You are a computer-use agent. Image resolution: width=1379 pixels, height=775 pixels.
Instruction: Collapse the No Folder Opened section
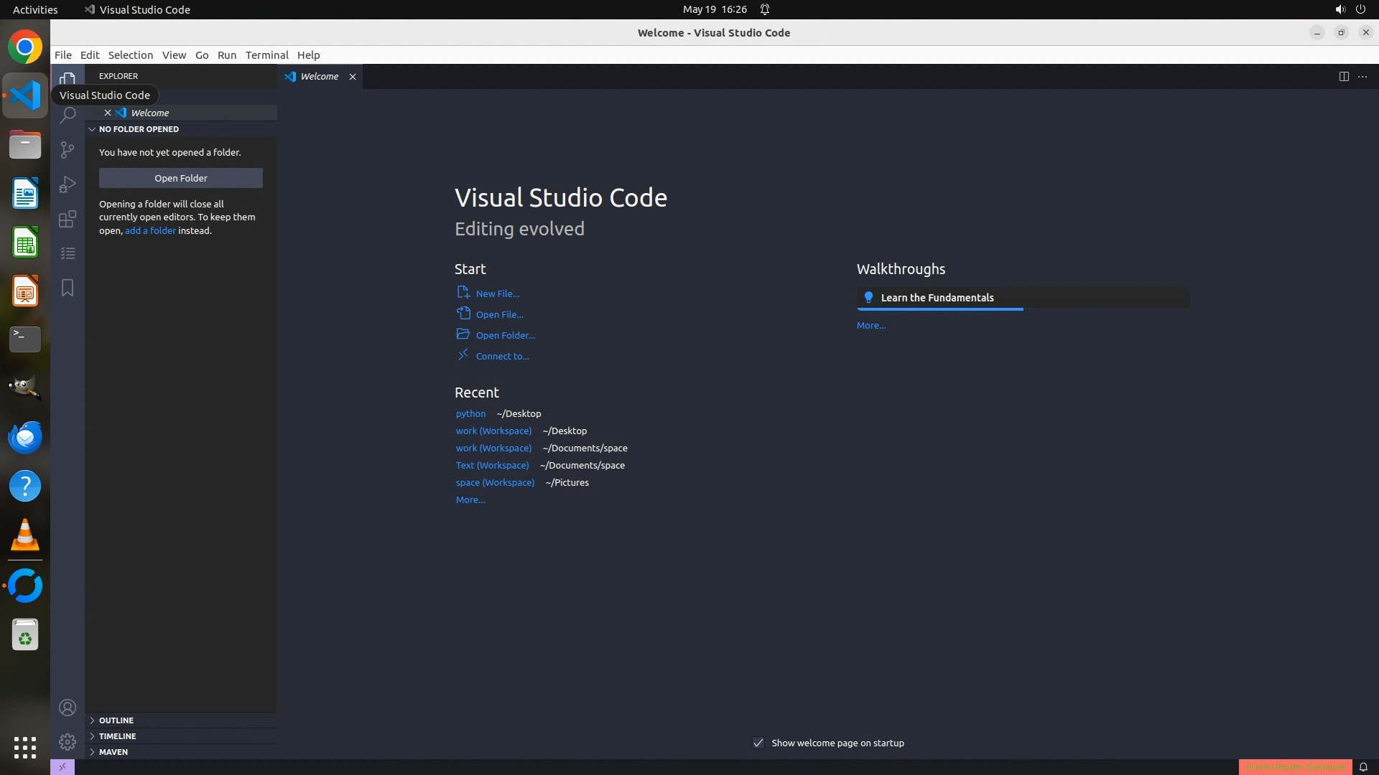pos(139,129)
